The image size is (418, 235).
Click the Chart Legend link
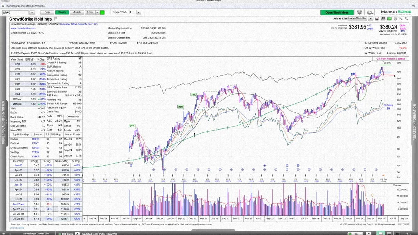tap(16, 228)
